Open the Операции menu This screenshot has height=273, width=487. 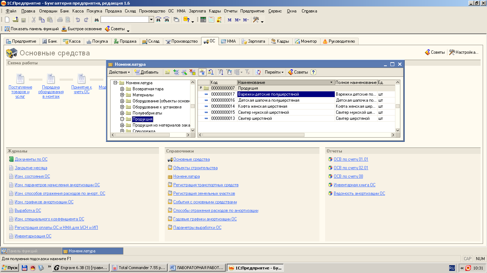(x=48, y=11)
